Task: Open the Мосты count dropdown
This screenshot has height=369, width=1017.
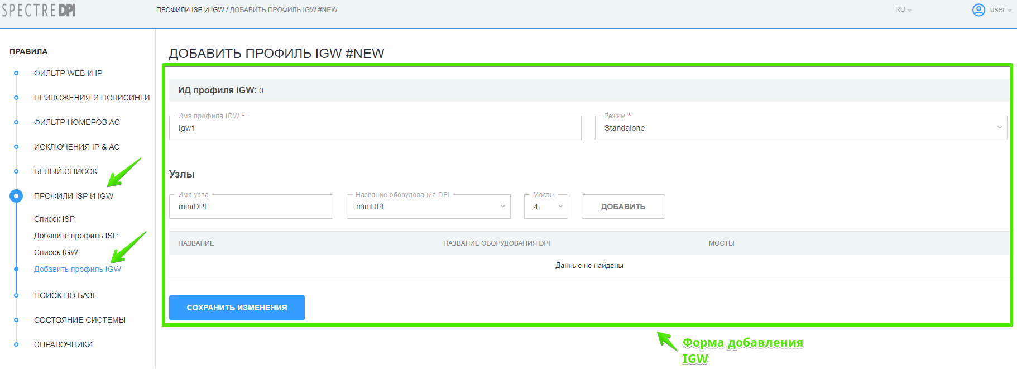Action: 546,207
